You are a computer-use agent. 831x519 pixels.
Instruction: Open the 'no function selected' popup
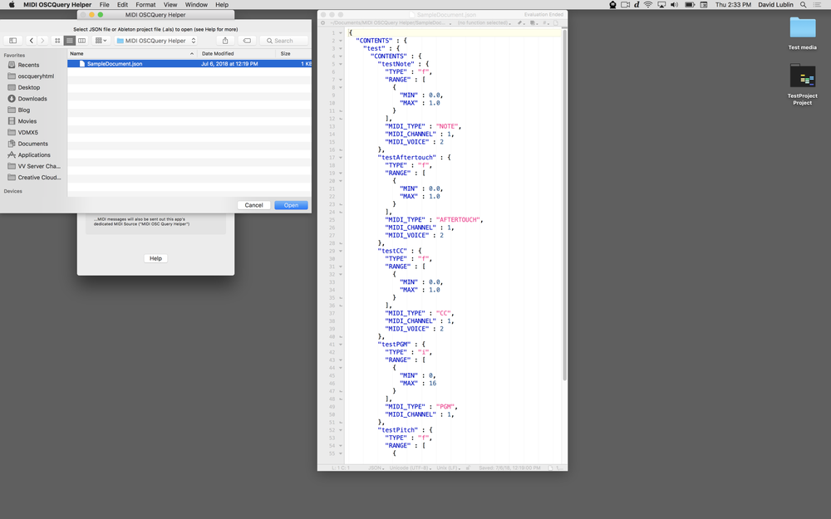[x=484, y=23]
